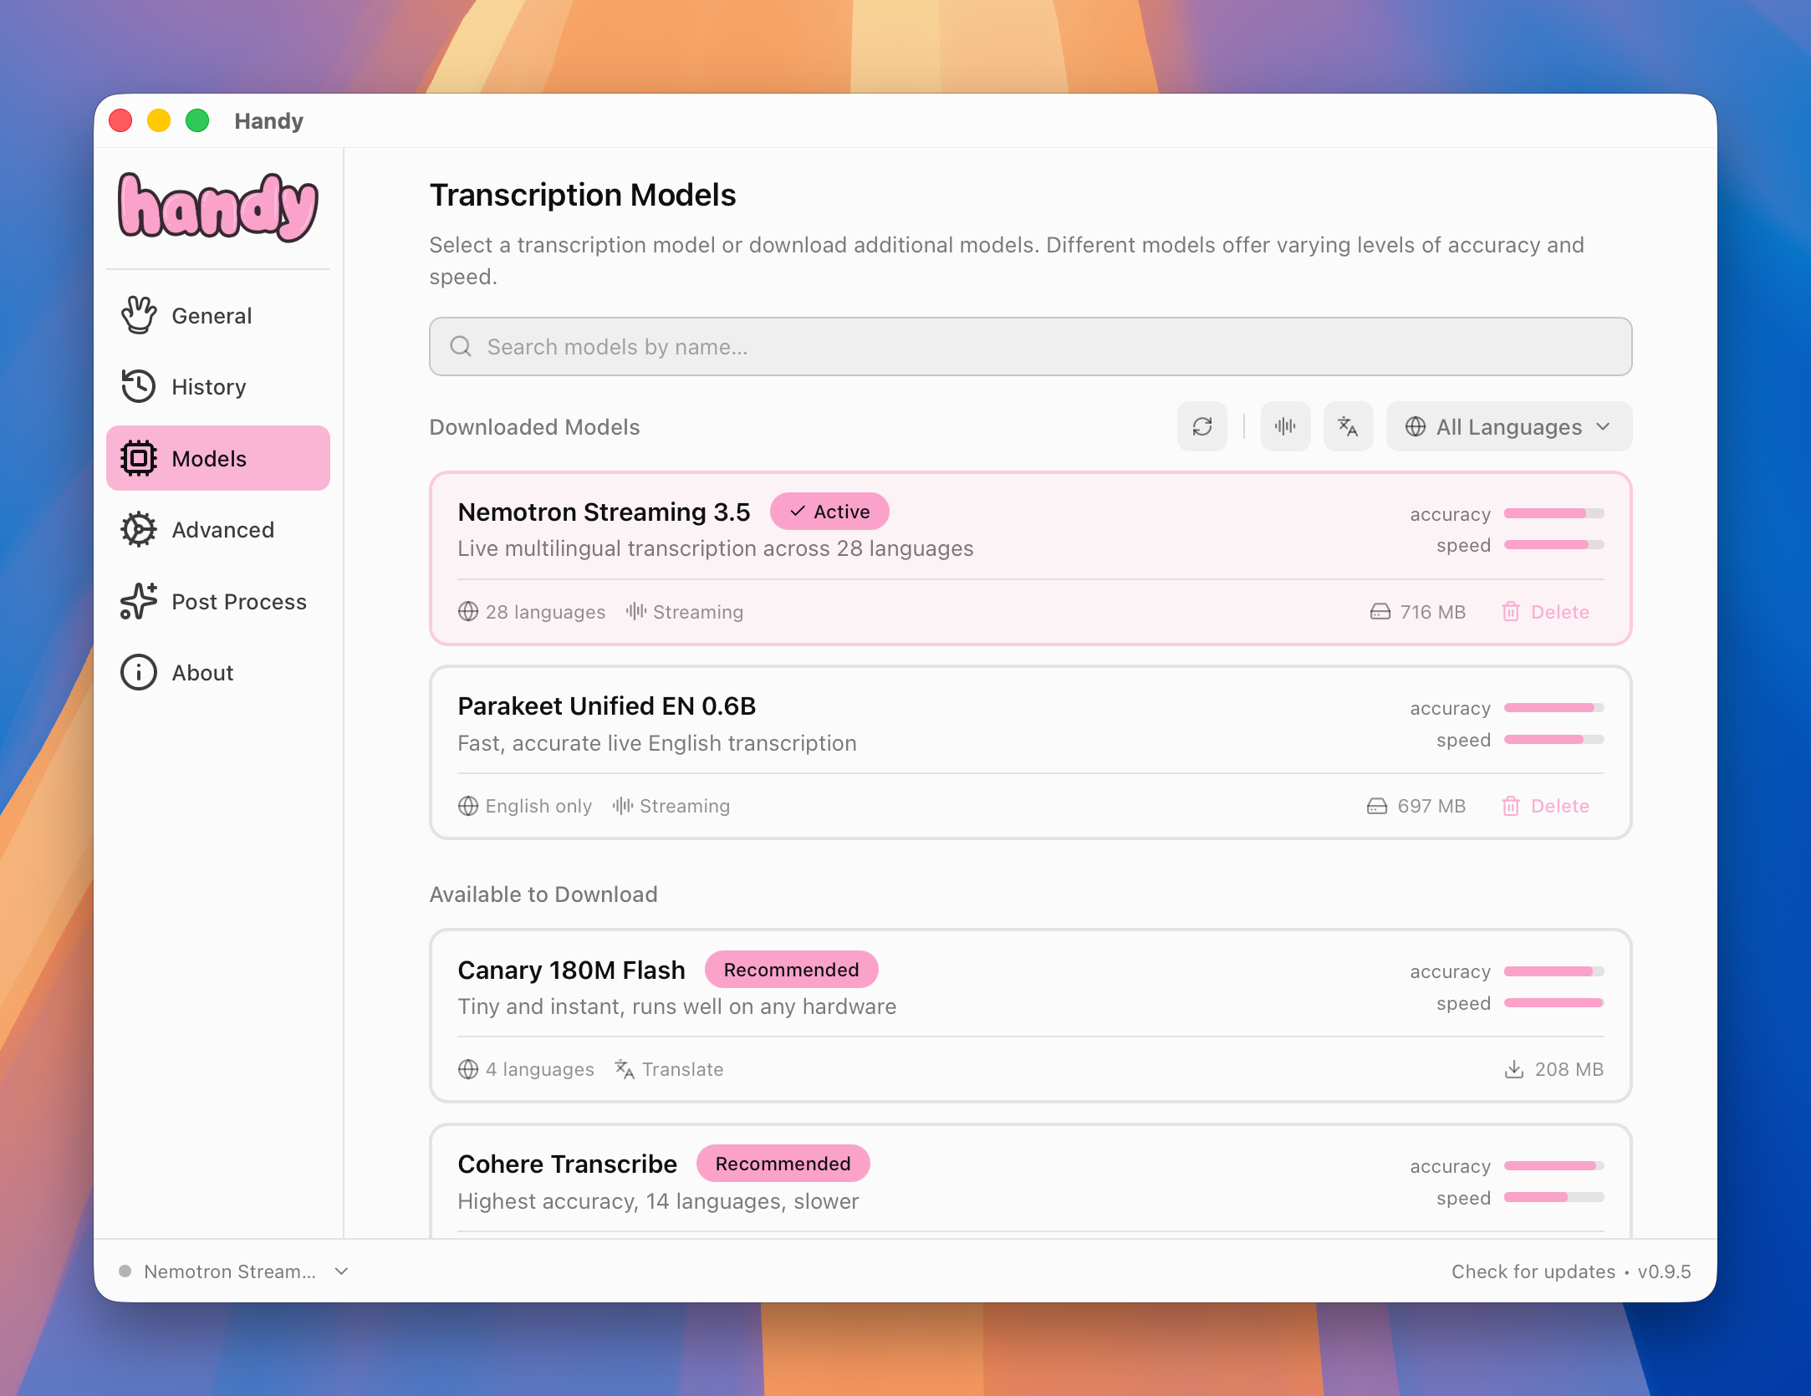Click the 208 MB download size text
The height and width of the screenshot is (1396, 1811).
[1569, 1069]
